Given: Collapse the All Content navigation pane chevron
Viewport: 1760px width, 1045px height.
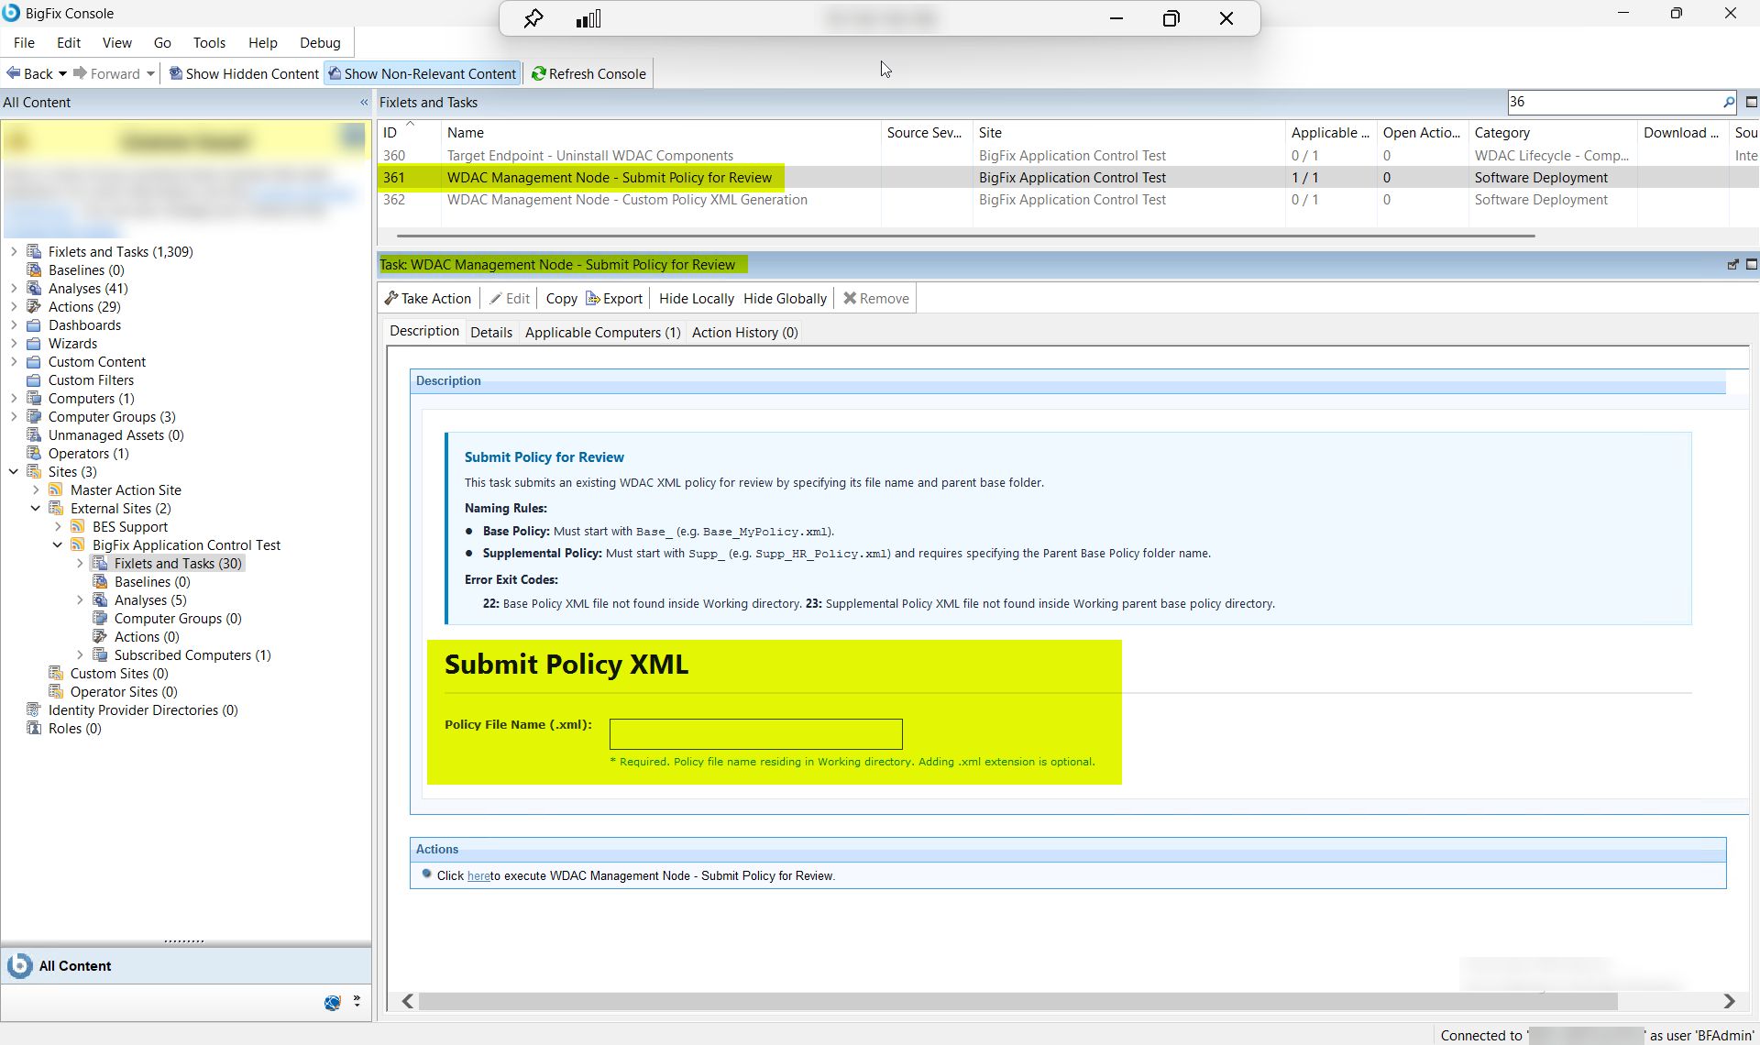Looking at the screenshot, I should click(x=364, y=103).
